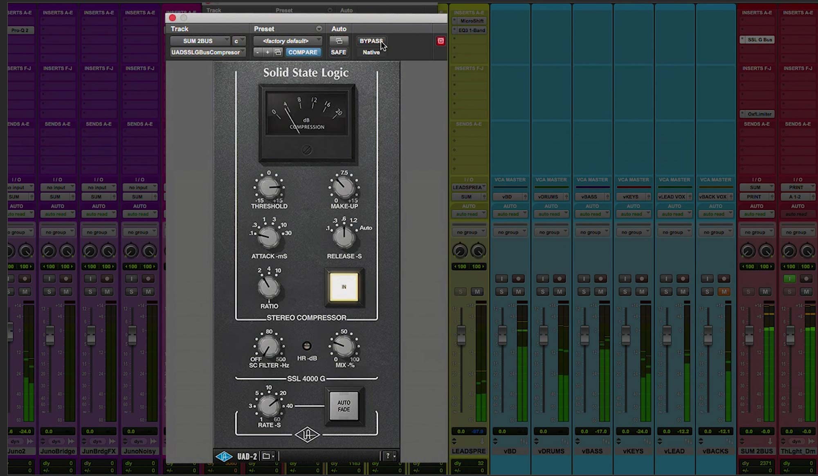This screenshot has height=476, width=818.
Task: Record-enable the vBACKS track
Action: coord(724,279)
